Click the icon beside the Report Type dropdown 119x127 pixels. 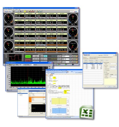[x=116, y=55]
